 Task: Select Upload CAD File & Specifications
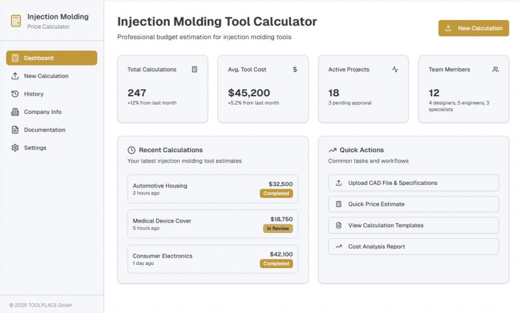[413, 183]
